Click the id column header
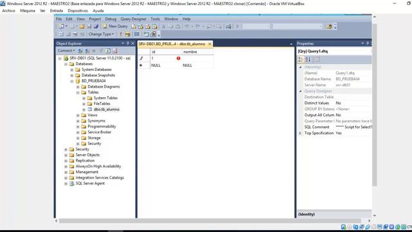412x232 pixels. pos(166,52)
